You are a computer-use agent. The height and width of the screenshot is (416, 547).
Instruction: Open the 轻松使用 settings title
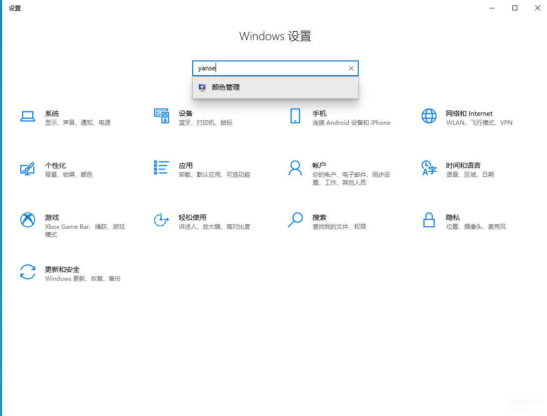193,217
